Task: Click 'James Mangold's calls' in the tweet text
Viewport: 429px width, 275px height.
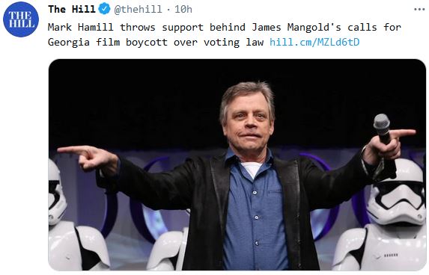Action: click(314, 27)
